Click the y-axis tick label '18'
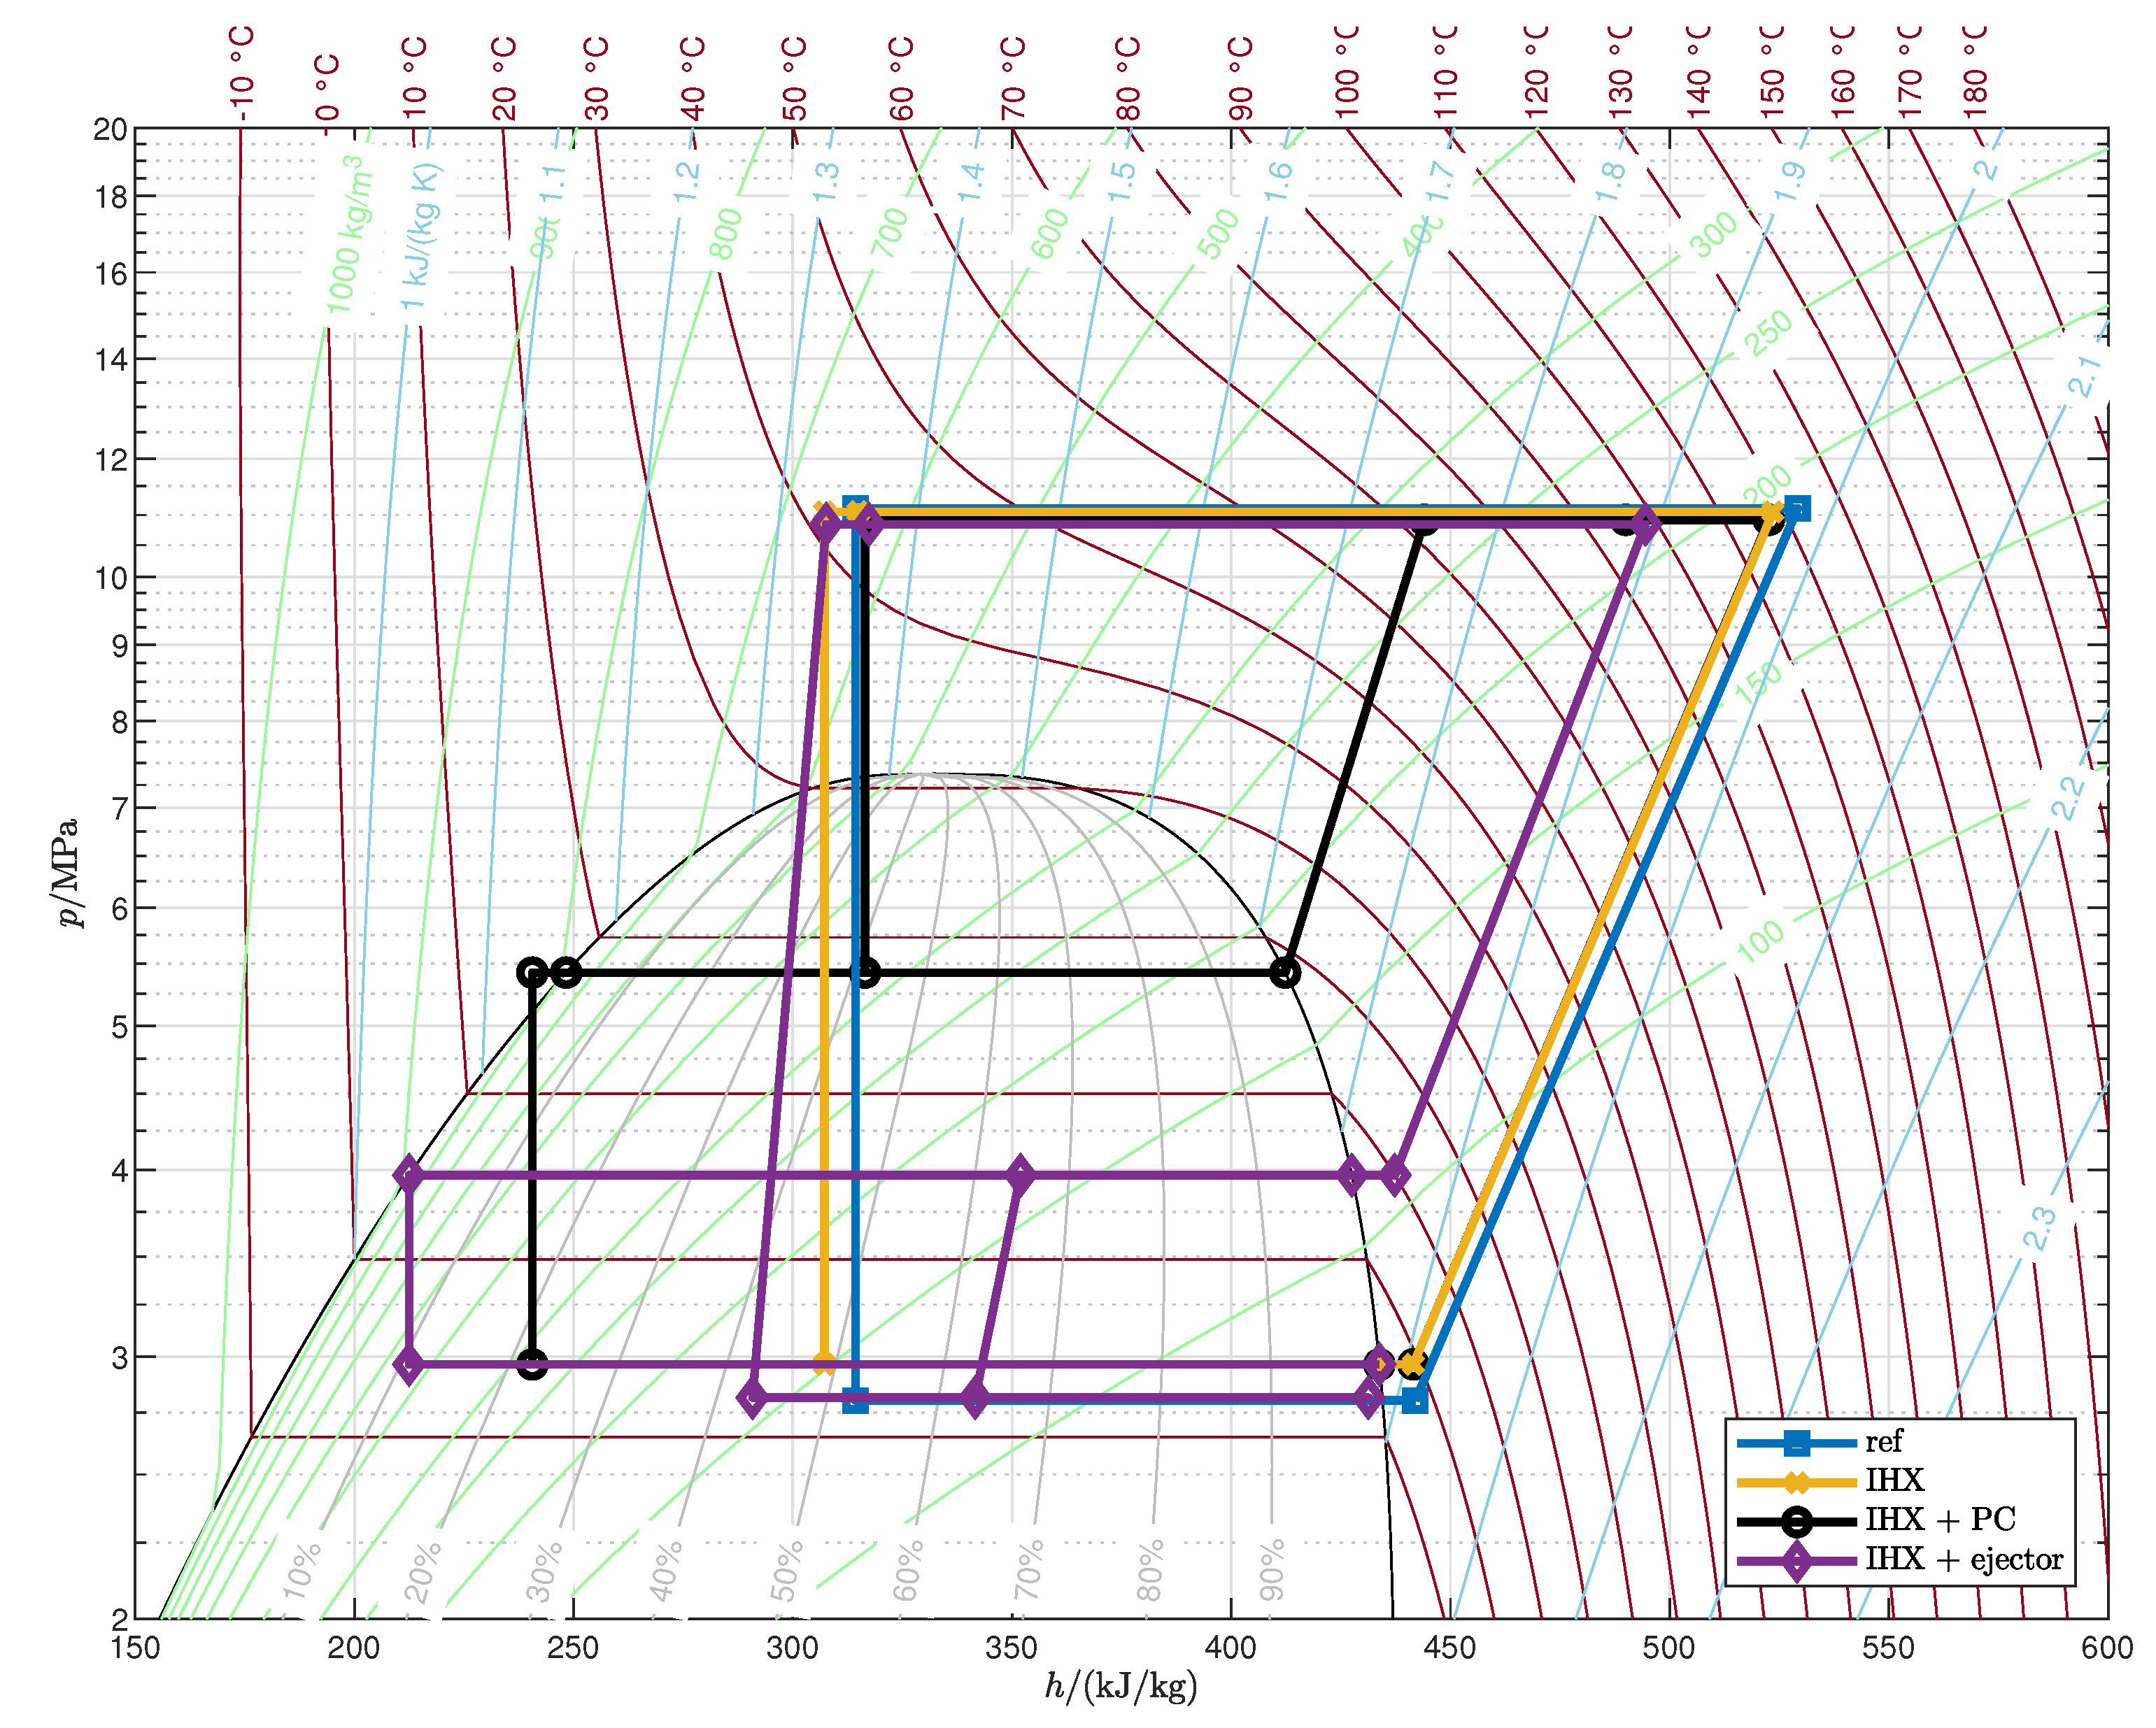The height and width of the screenshot is (1728, 2156). (x=111, y=197)
